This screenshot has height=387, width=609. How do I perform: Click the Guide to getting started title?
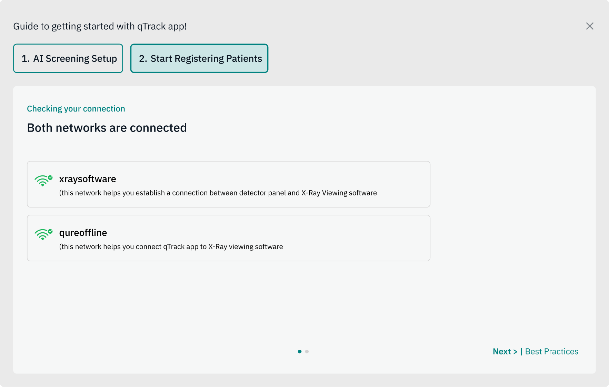[100, 26]
